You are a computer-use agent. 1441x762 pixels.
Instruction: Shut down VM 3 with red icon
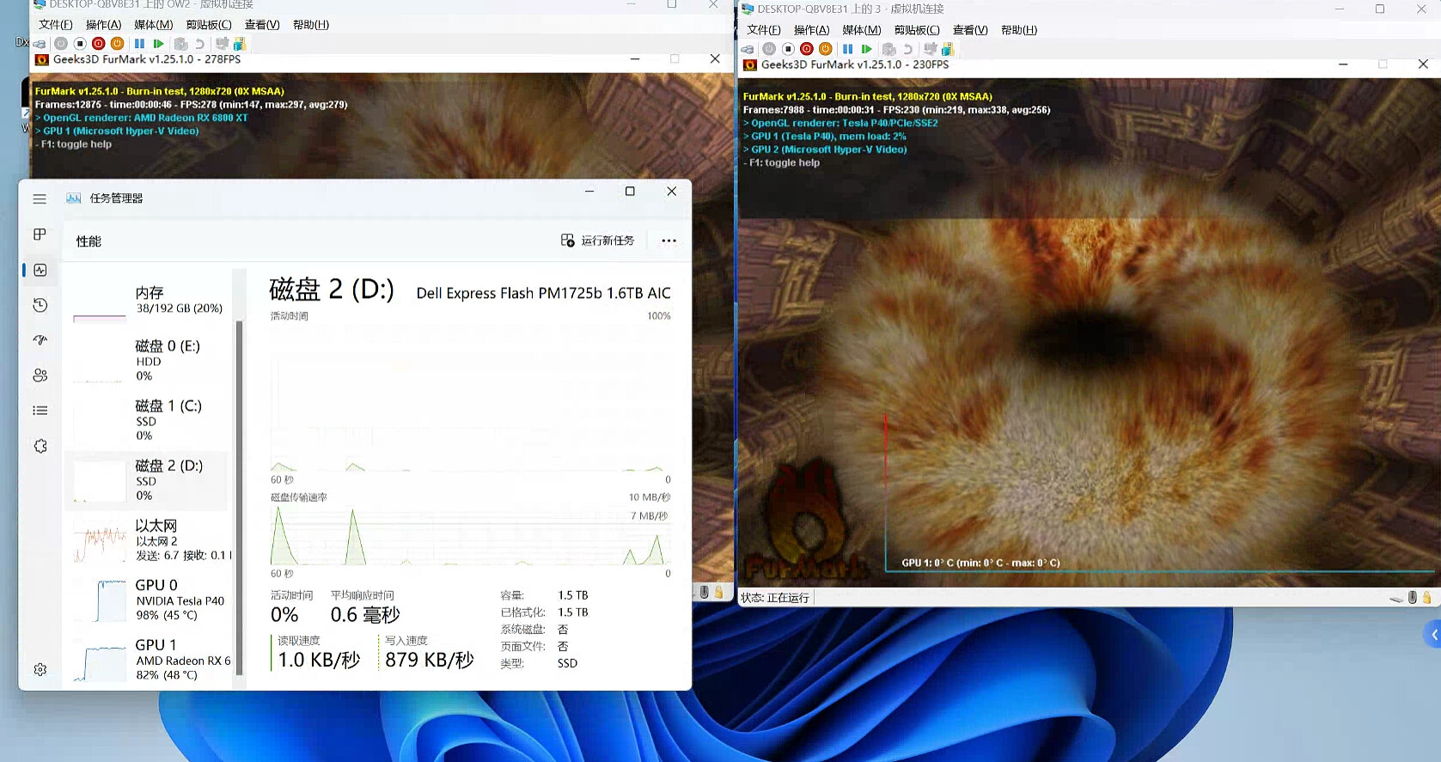pyautogui.click(x=807, y=49)
